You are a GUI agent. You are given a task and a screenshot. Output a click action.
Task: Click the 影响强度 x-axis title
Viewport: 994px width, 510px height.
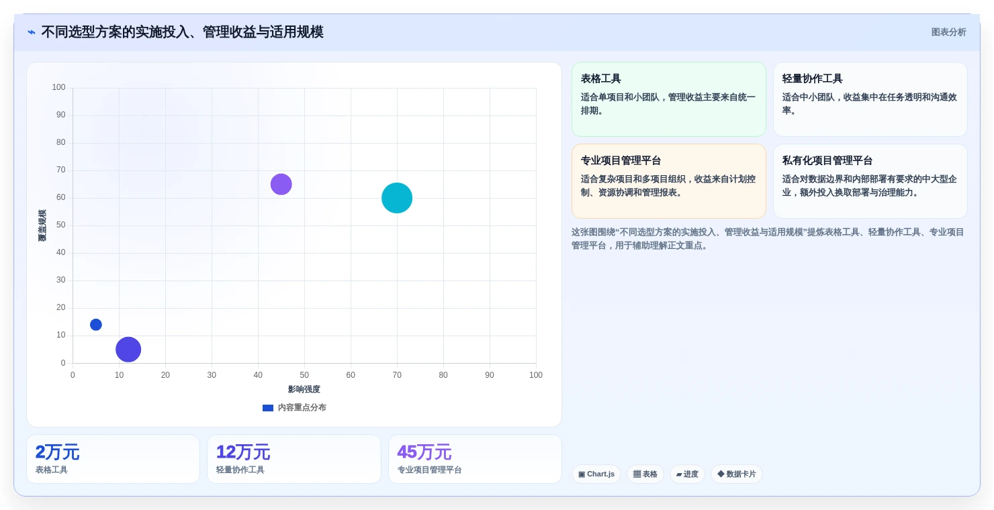click(304, 389)
